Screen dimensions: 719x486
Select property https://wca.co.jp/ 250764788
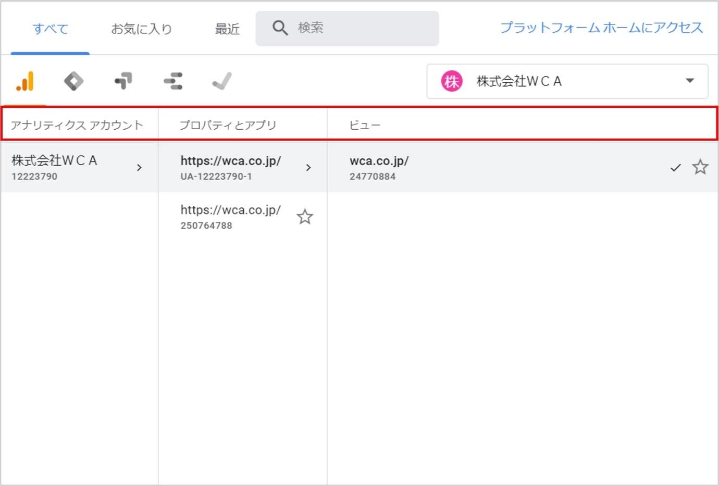click(243, 217)
